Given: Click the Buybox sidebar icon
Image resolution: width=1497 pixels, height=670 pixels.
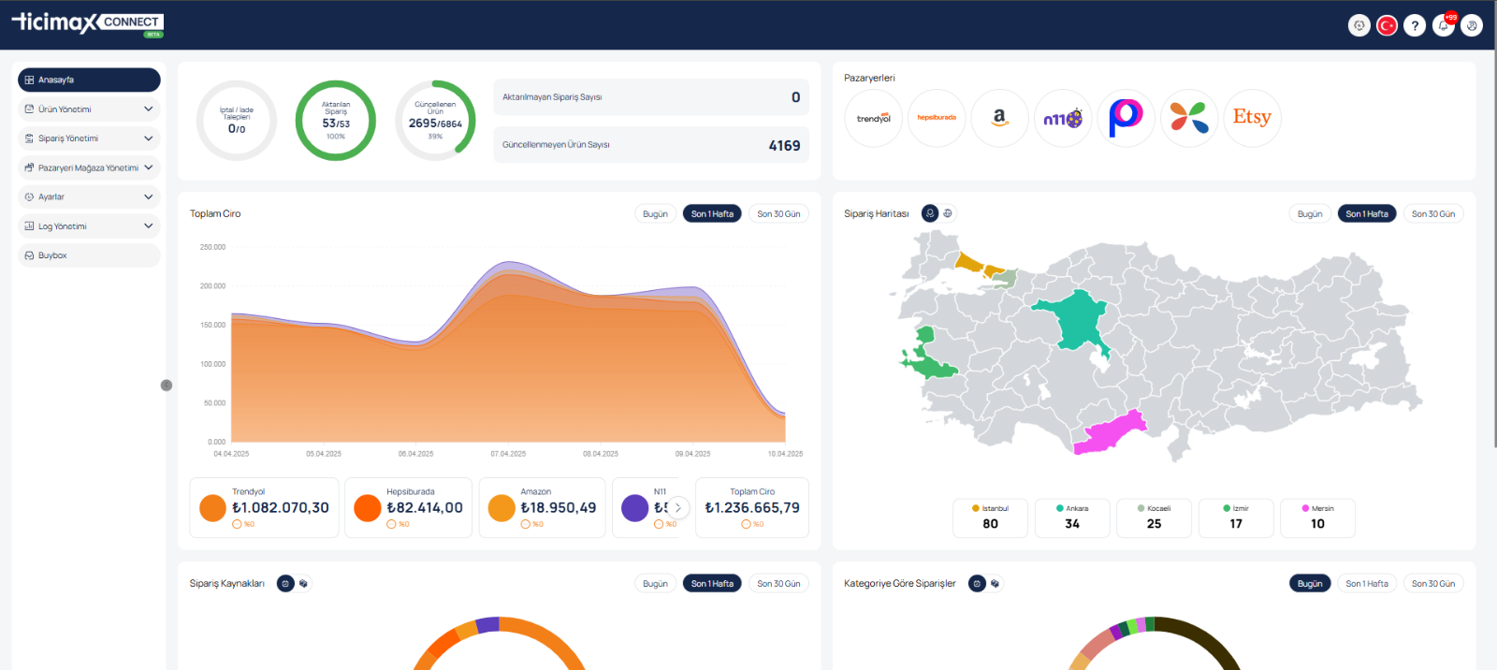Looking at the screenshot, I should 29,255.
